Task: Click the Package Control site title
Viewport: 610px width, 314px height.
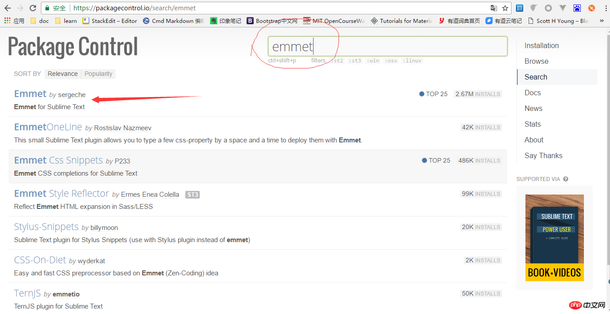Action: [x=73, y=46]
